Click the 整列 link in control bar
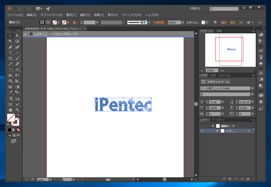This screenshot has width=271, height=187. (224, 22)
